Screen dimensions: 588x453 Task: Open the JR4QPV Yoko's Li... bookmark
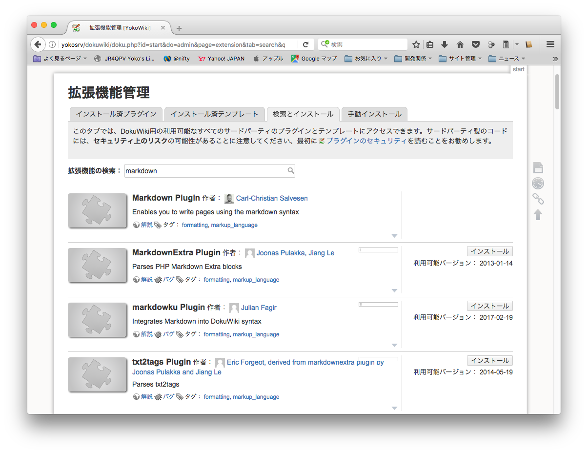pyautogui.click(x=125, y=59)
